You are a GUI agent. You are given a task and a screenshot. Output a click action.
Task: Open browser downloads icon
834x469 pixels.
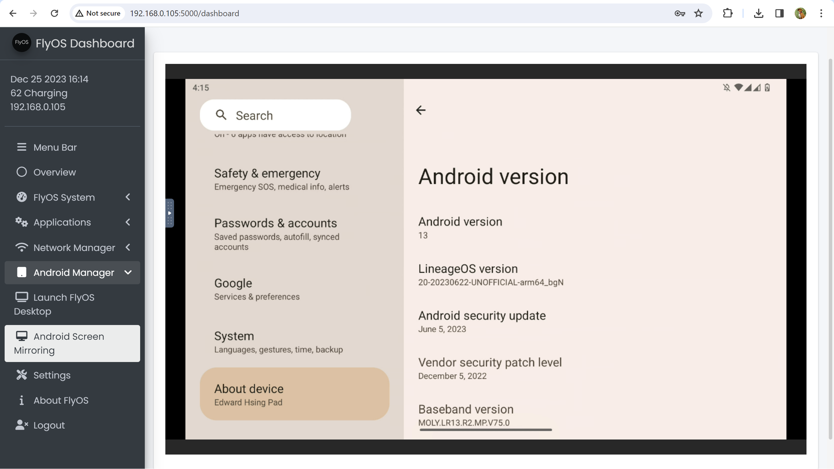pos(758,13)
